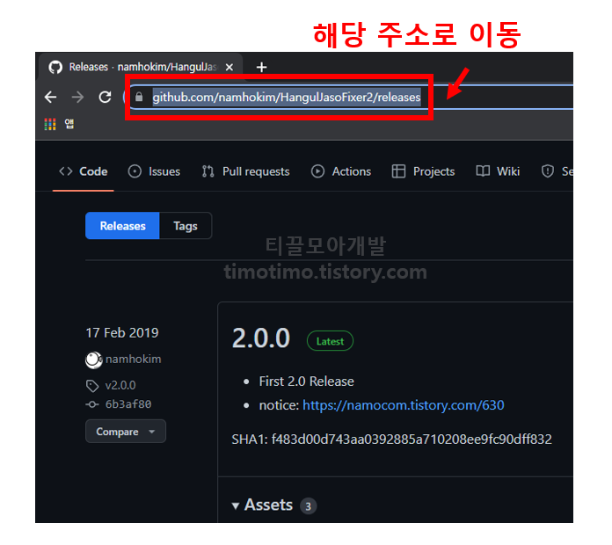Screen dimensions: 612x545
Task: Click the tag icon beside v2.0.0
Action: [x=92, y=386]
